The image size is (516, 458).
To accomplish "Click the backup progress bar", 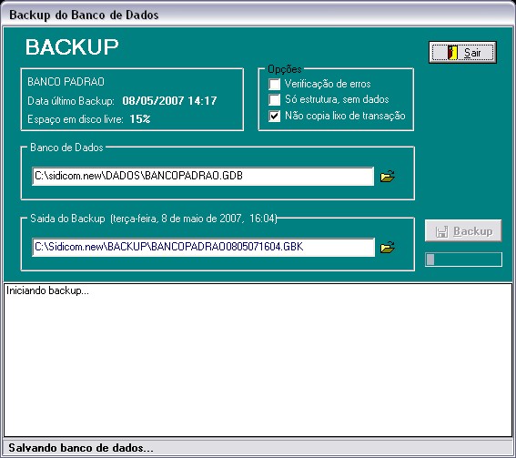I will pyautogui.click(x=463, y=260).
